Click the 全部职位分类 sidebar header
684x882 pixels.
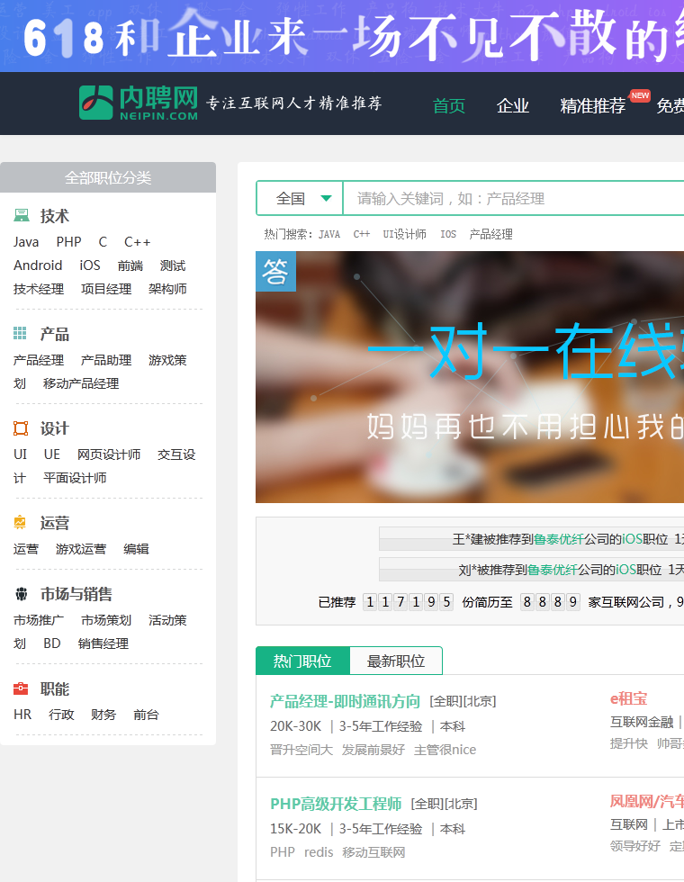coord(108,178)
